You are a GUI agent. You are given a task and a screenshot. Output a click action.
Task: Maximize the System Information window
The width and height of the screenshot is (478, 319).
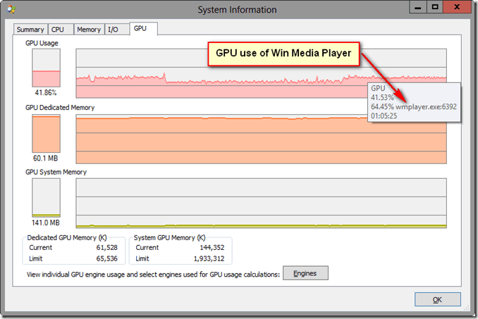(436, 8)
